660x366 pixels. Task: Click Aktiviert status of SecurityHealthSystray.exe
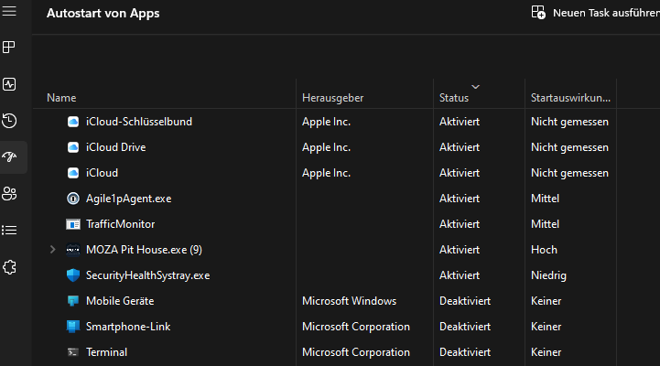pyautogui.click(x=460, y=275)
